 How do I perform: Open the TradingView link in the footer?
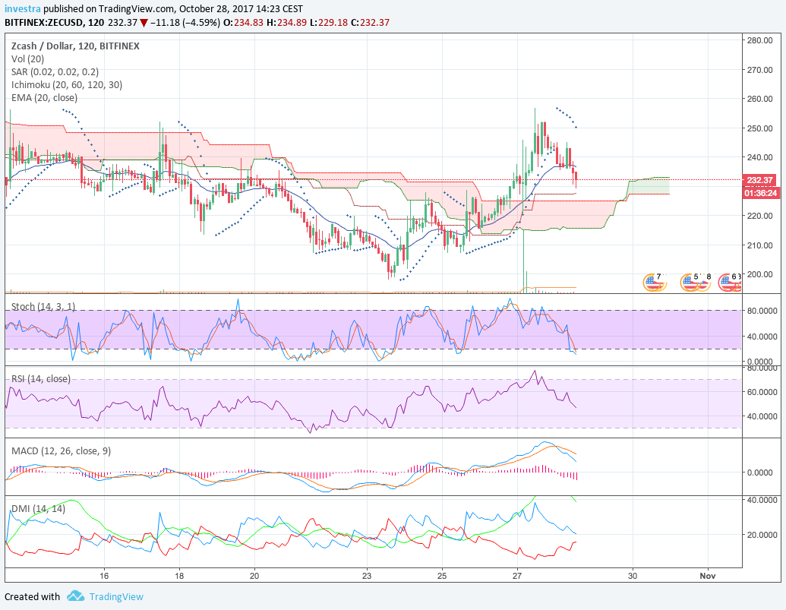click(116, 596)
